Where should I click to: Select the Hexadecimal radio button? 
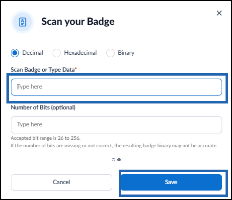pyautogui.click(x=57, y=53)
